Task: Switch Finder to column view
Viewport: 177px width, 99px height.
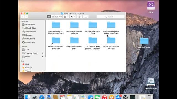Action: point(56,17)
